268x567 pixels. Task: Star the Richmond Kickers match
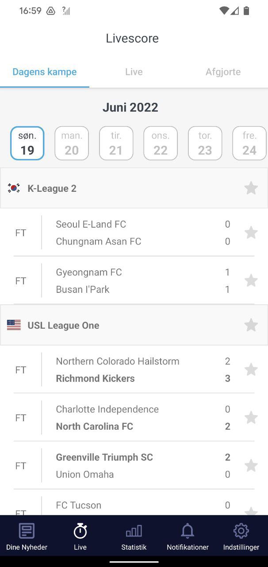251,369
